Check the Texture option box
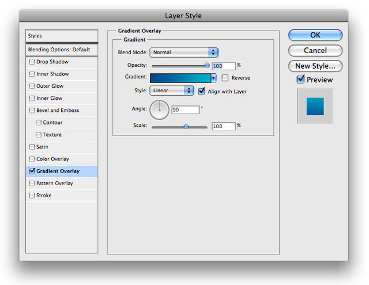The height and width of the screenshot is (285, 369). pyautogui.click(x=39, y=135)
